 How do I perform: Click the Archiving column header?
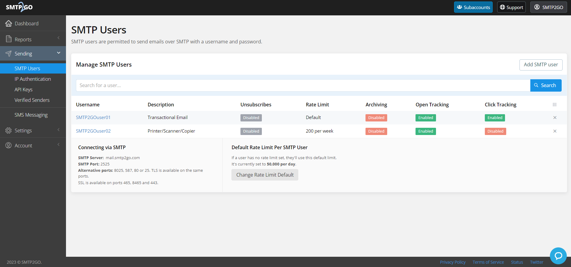coord(376,105)
